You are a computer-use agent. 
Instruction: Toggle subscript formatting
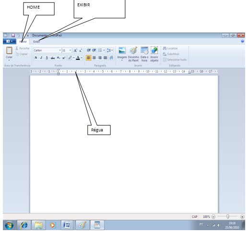(x=59, y=58)
